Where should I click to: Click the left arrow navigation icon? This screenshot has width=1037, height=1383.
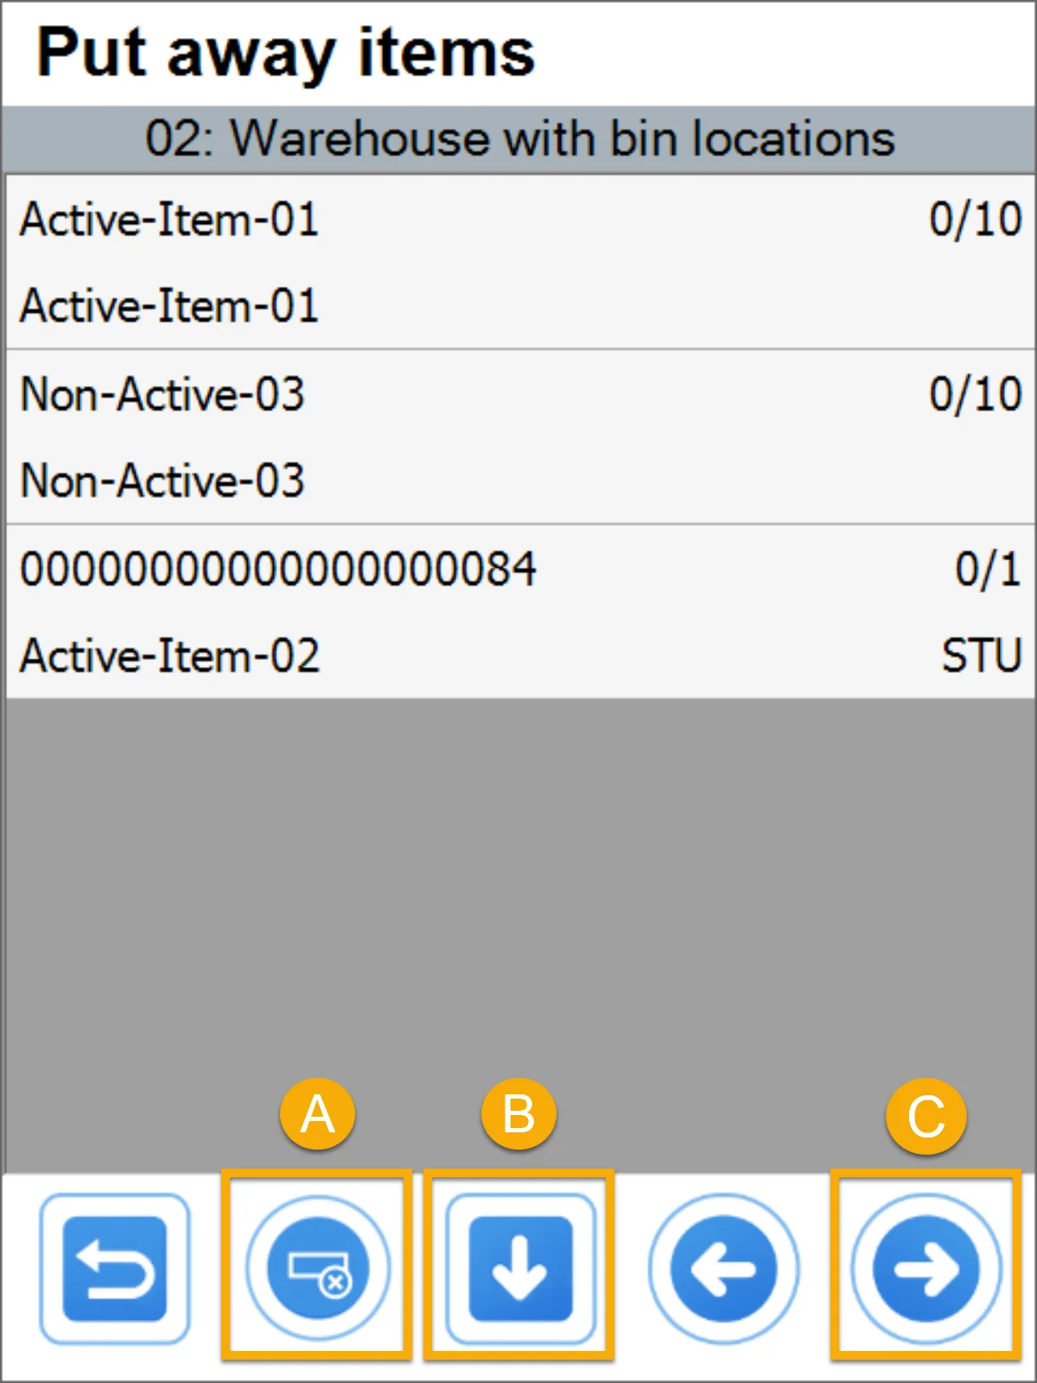point(722,1268)
